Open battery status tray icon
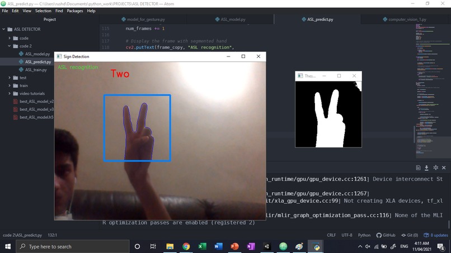The width and height of the screenshot is (451, 253). click(x=384, y=247)
